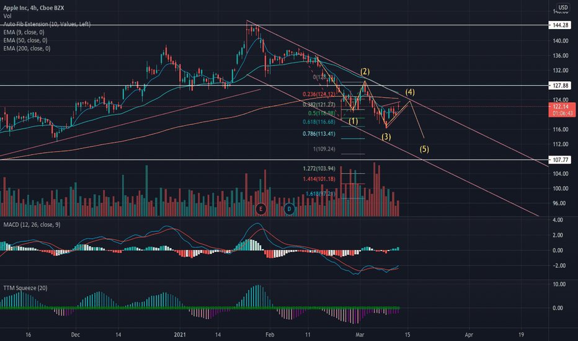Click the 107.77 price label
The image size is (578, 341).
tap(560, 159)
